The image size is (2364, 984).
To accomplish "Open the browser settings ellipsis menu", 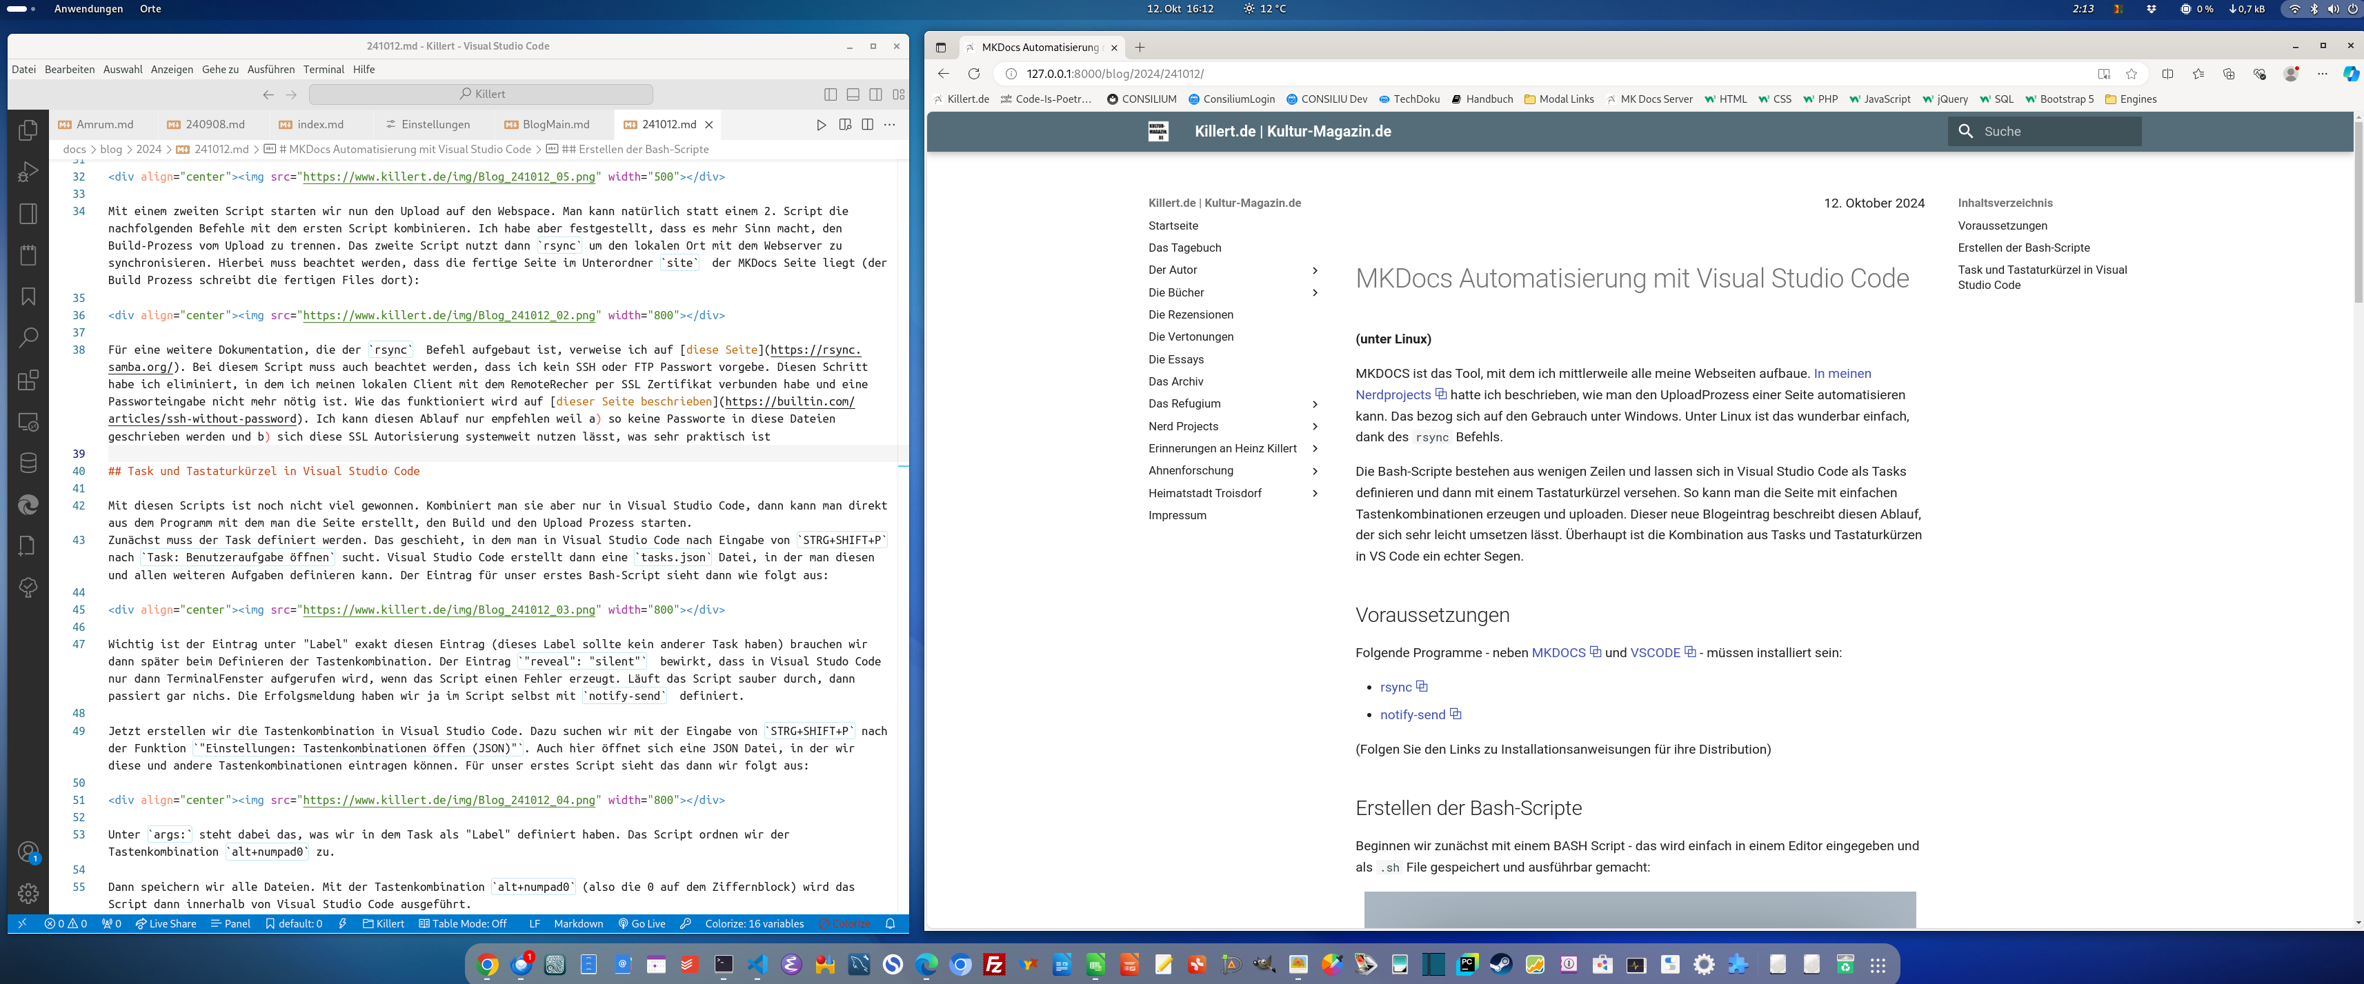I will coord(2322,73).
